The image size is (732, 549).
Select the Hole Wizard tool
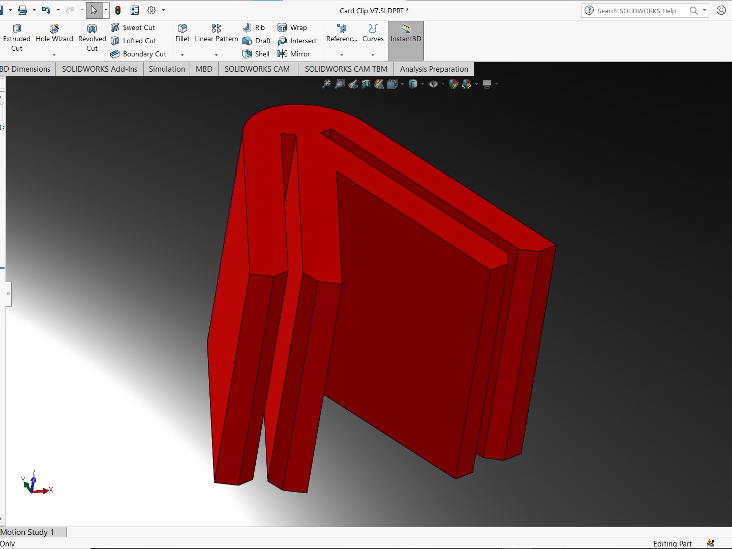click(54, 34)
